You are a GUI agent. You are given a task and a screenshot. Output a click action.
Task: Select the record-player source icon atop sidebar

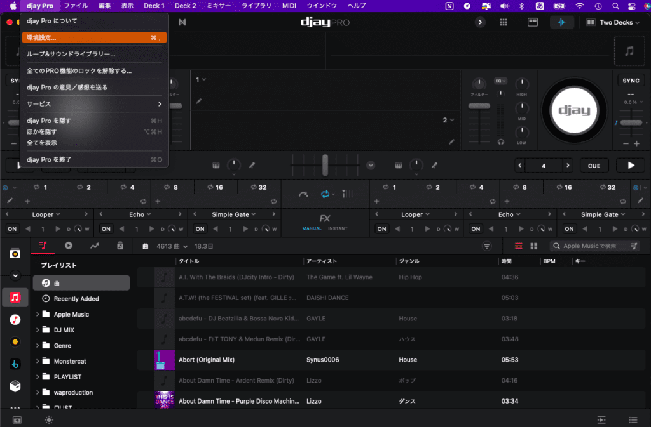[x=15, y=253]
